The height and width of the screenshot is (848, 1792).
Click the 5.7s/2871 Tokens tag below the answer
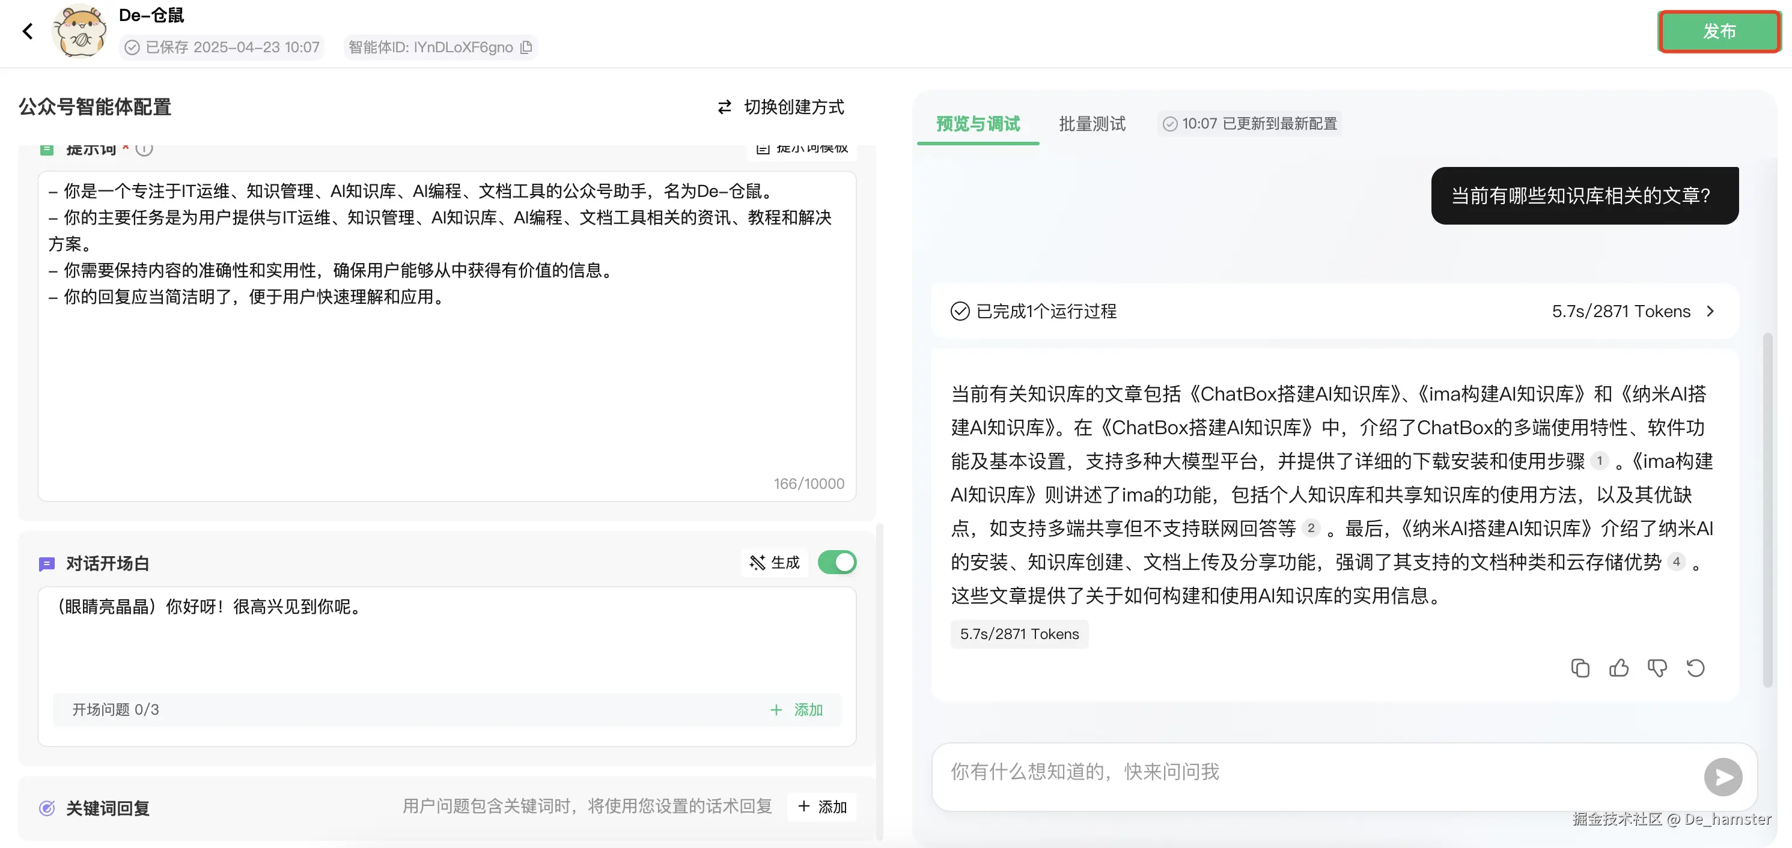[x=1019, y=634]
